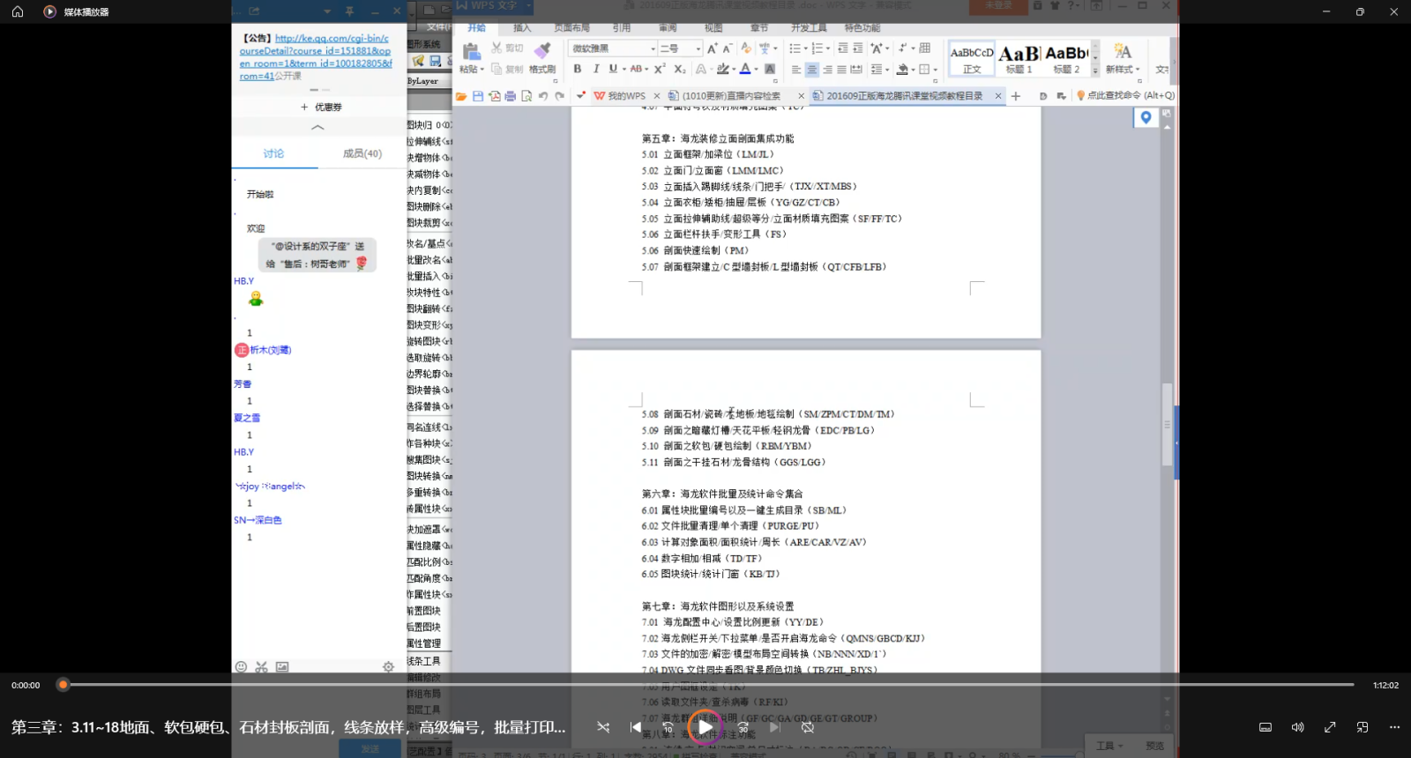Toggle repeat mode
The image size is (1411, 758).
808,727
